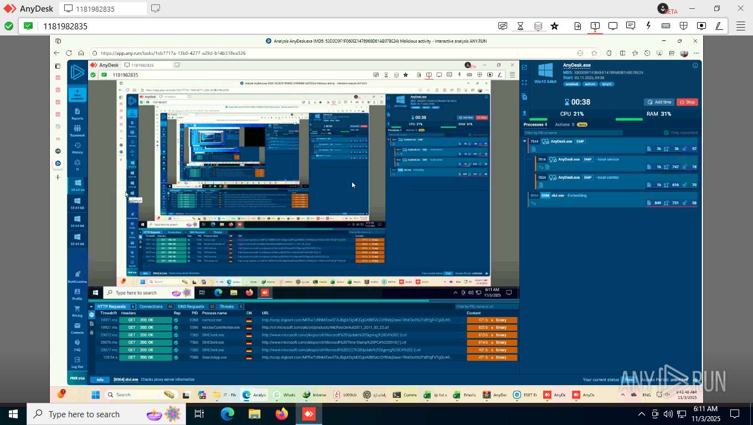Screen dimensions: 753x425
Task: Click the AnyDesk permissions shield icon
Action: tap(684, 26)
